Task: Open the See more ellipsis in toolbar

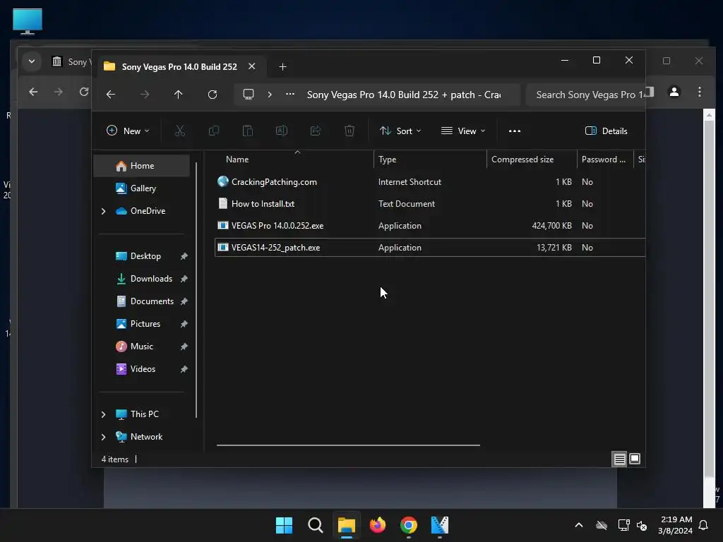Action: (x=515, y=131)
